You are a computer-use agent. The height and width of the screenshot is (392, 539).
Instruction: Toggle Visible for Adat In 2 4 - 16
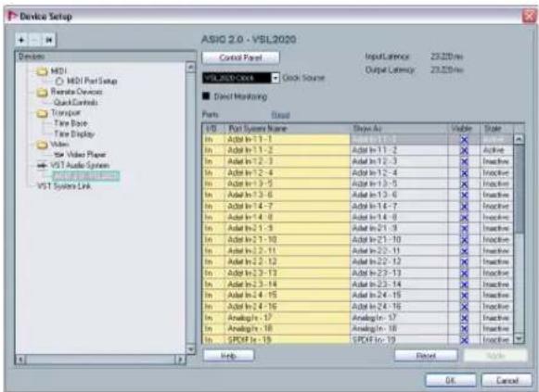(464, 307)
